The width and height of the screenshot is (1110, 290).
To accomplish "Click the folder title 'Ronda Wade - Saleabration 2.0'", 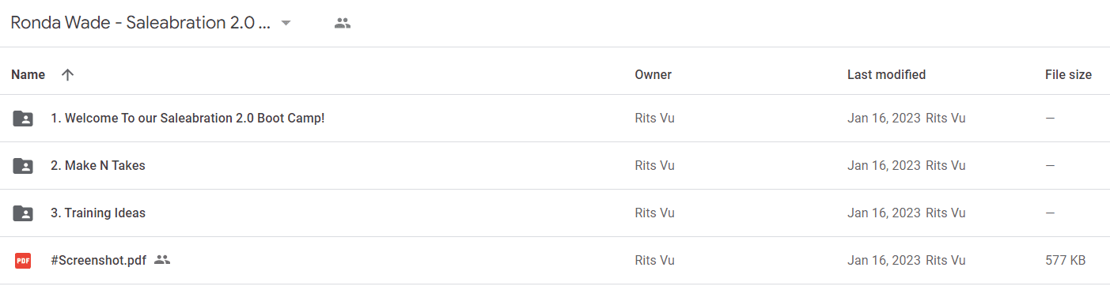I will pyautogui.click(x=141, y=23).
